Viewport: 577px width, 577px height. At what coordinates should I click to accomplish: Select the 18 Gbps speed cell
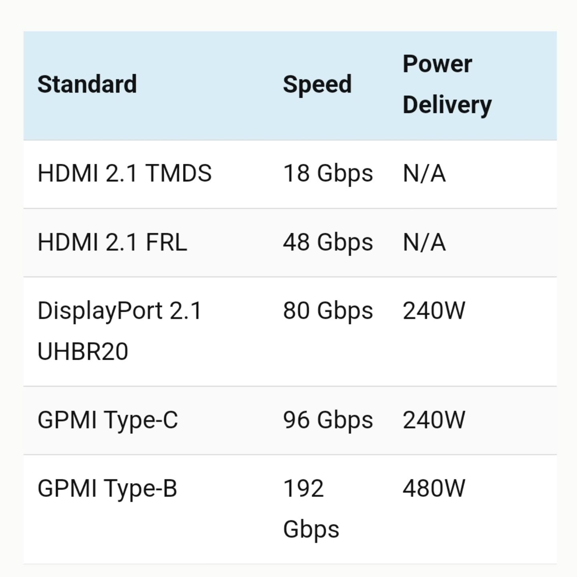click(328, 174)
